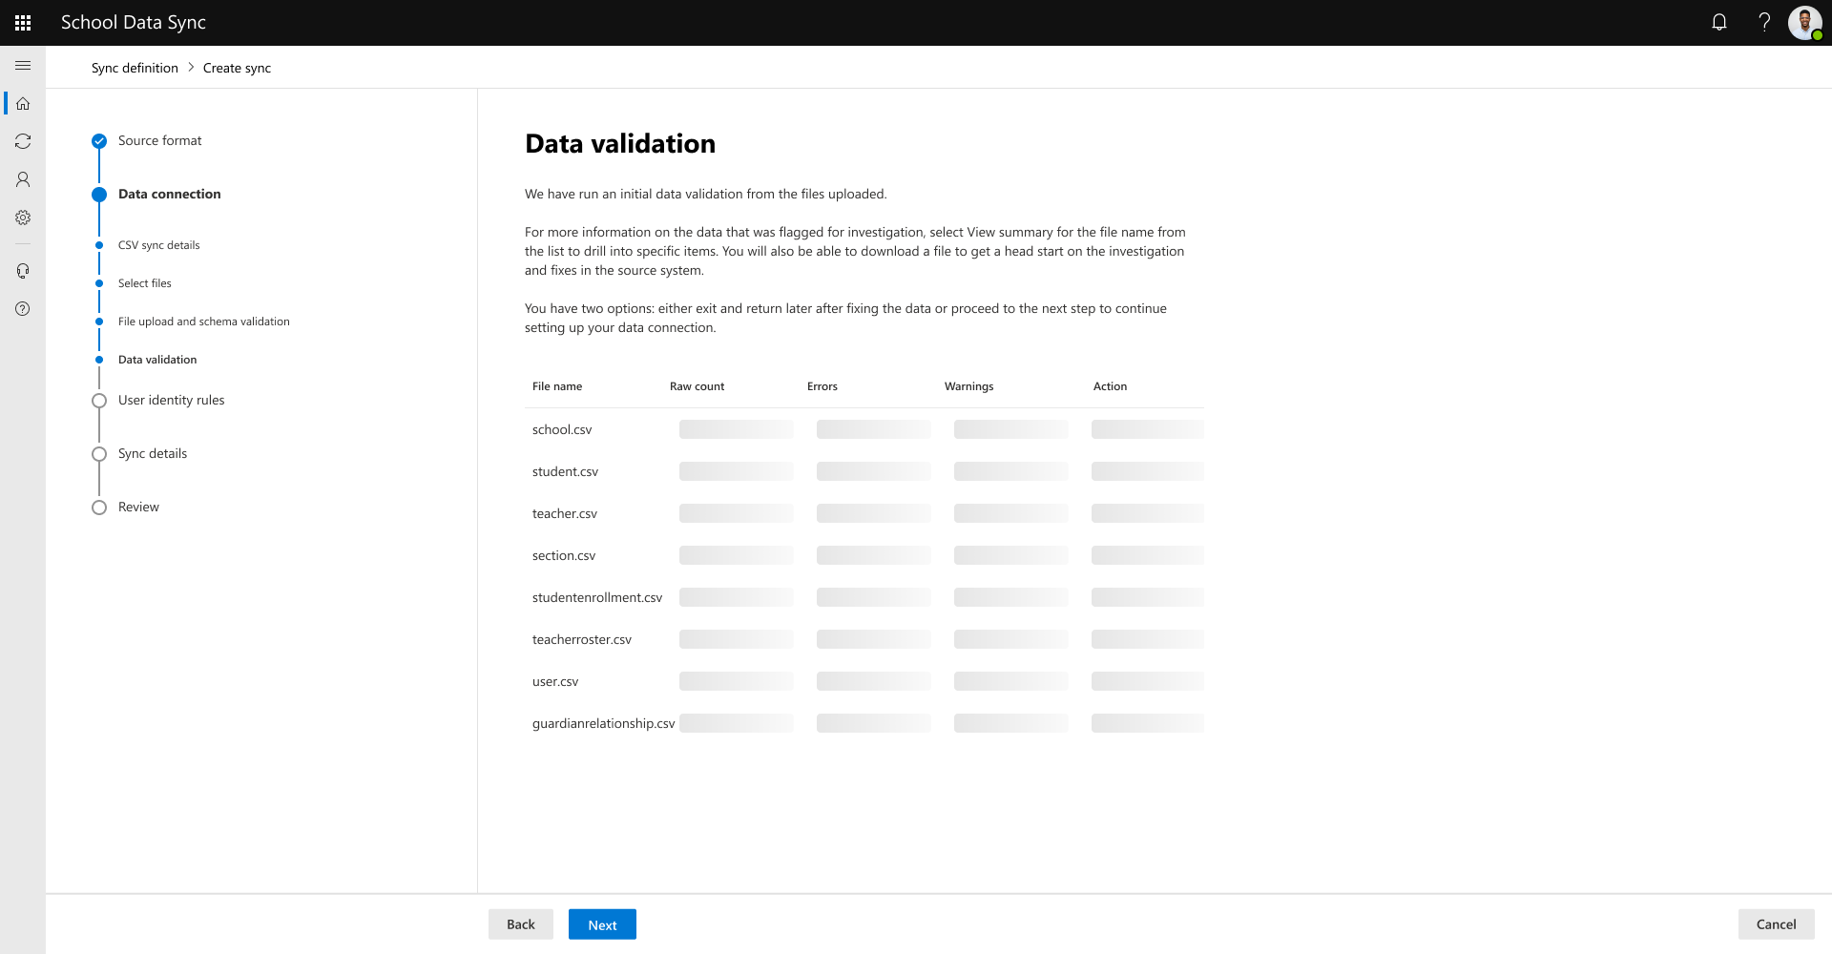
Task: Click the Action column header
Action: click(x=1110, y=386)
